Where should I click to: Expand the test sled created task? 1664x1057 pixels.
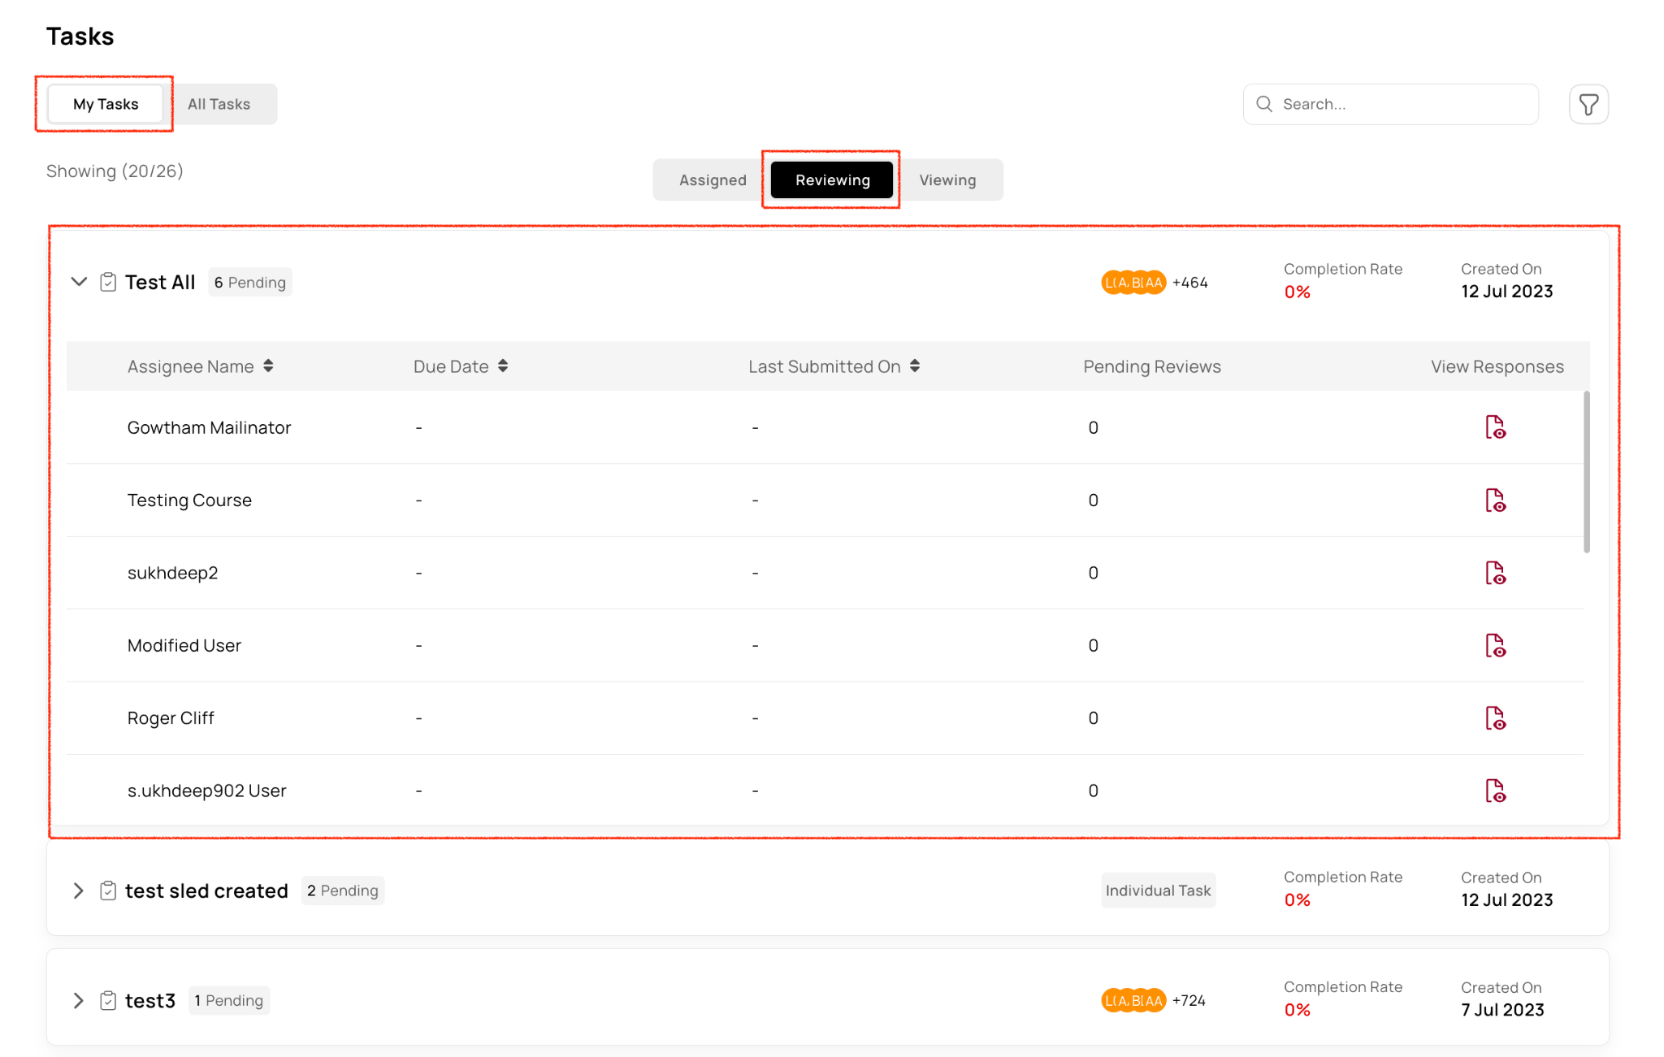pos(79,891)
